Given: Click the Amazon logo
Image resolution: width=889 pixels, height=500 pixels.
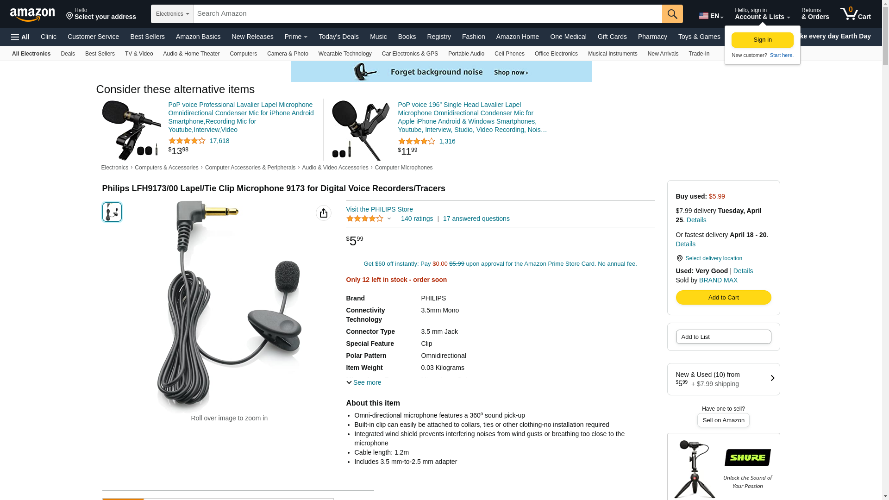Looking at the screenshot, I should click(x=32, y=15).
